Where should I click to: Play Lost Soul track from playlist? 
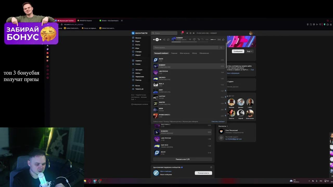(x=189, y=97)
